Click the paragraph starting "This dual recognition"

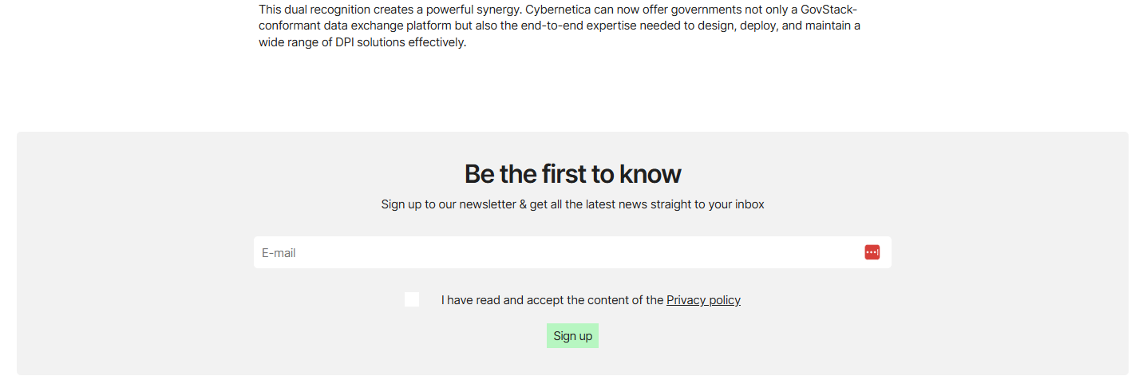[559, 26]
